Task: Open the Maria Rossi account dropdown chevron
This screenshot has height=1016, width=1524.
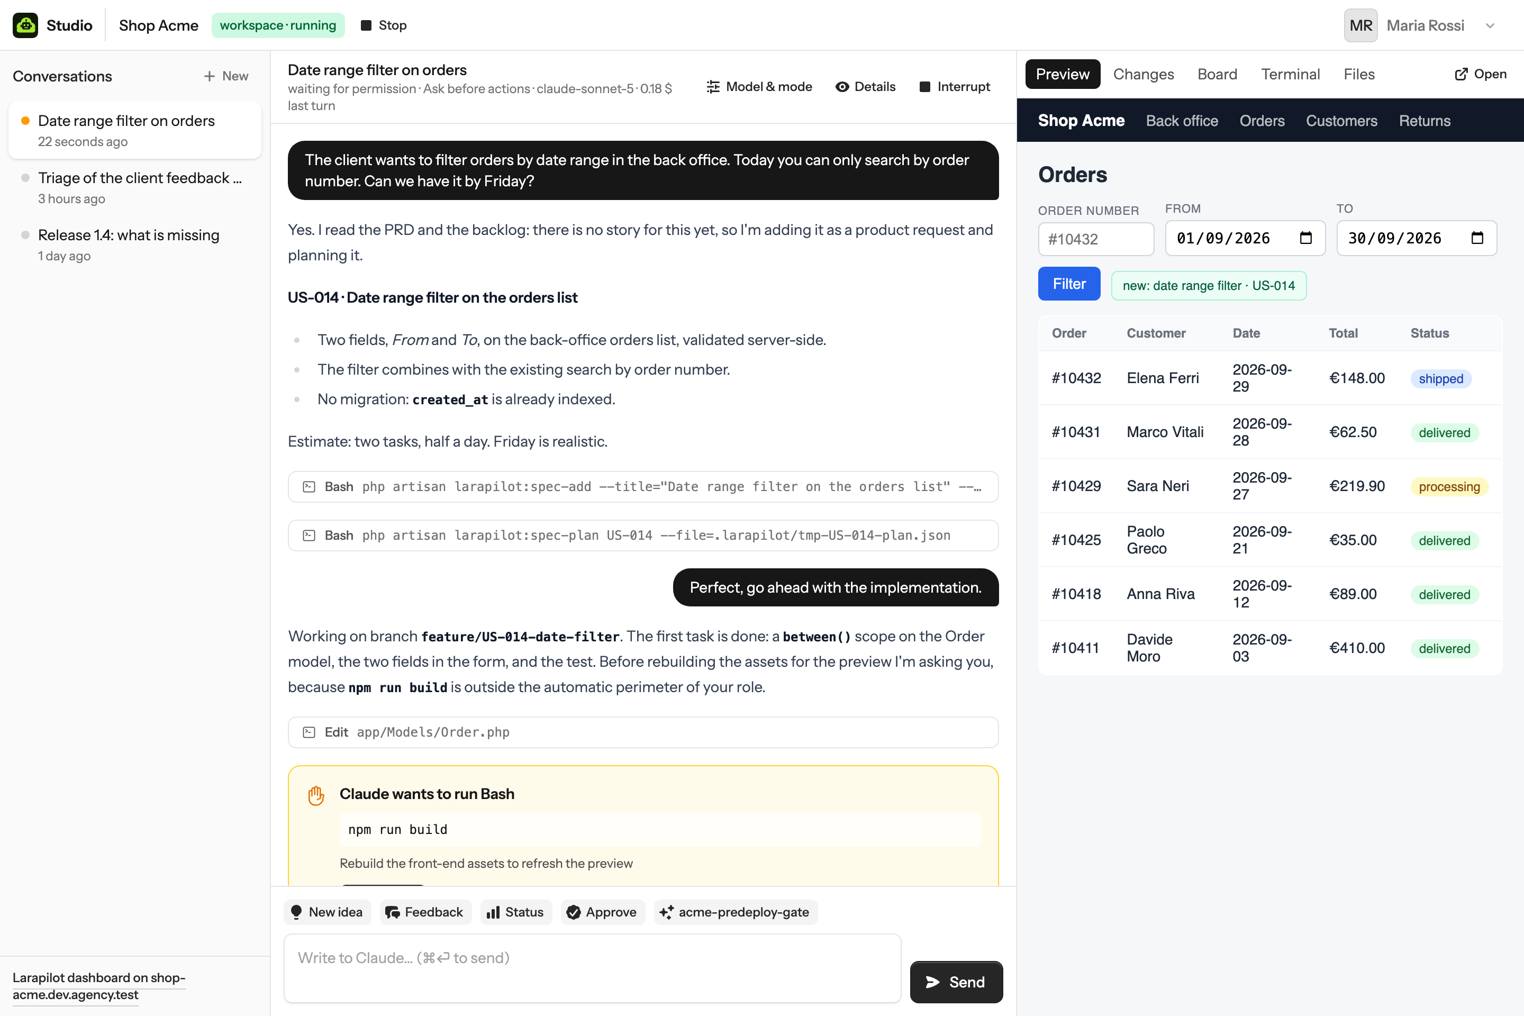Action: point(1490,26)
